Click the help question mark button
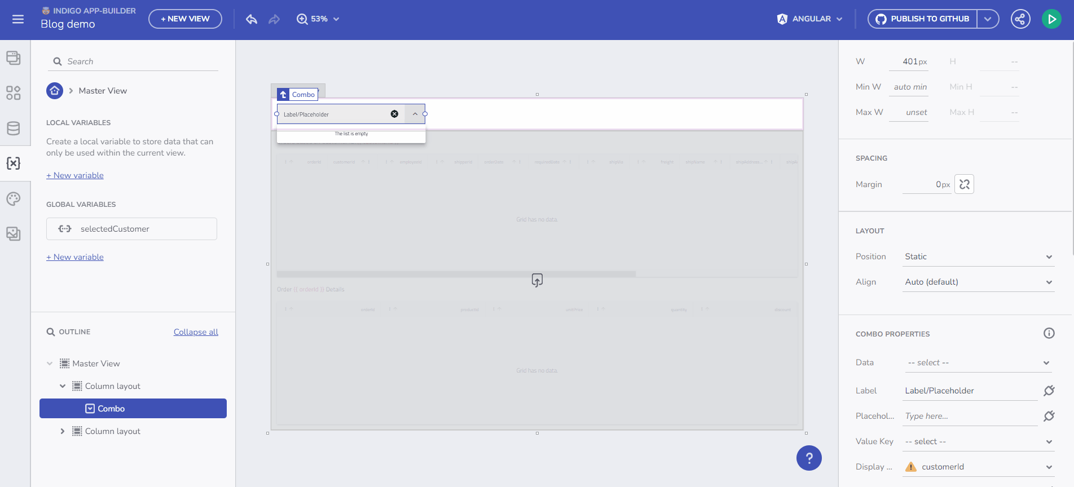 809,458
